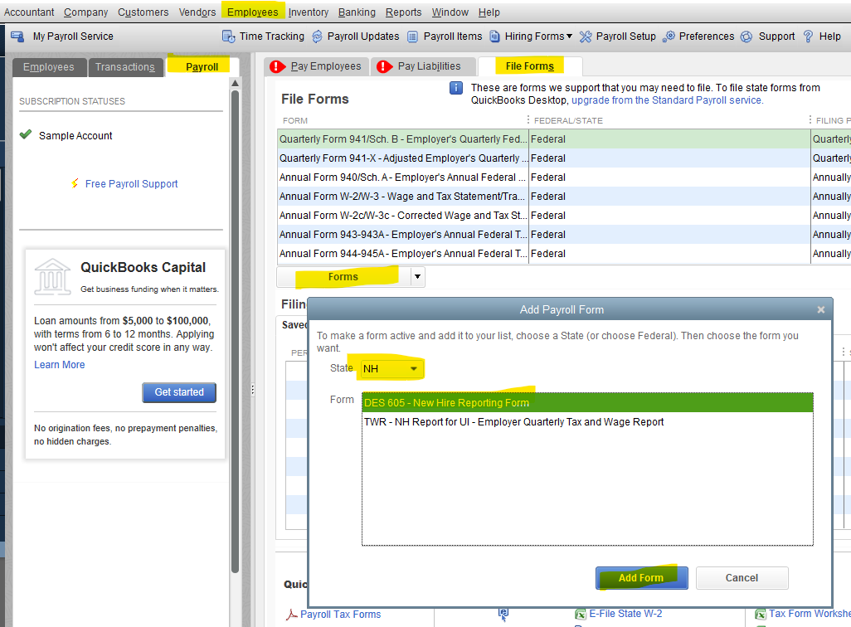Click the lightning icon by Free Payroll Support
This screenshot has width=851, height=627.
[75, 183]
